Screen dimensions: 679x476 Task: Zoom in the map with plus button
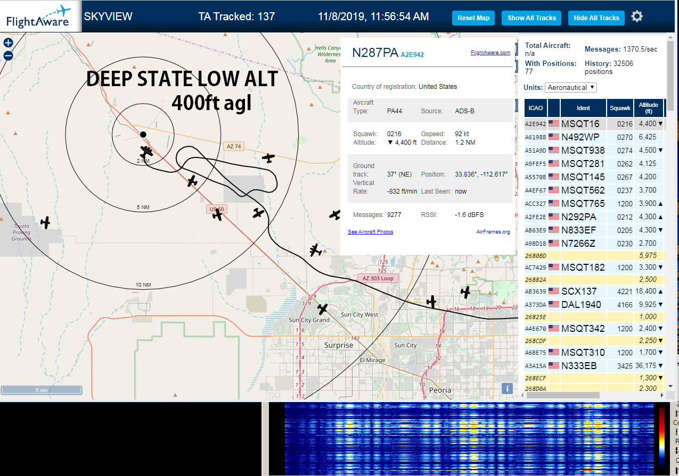coord(8,43)
